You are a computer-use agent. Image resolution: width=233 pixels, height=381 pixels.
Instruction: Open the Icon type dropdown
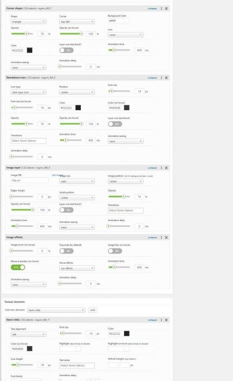[x=28, y=92]
